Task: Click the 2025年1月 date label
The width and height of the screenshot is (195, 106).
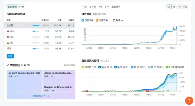Action: 70,65
